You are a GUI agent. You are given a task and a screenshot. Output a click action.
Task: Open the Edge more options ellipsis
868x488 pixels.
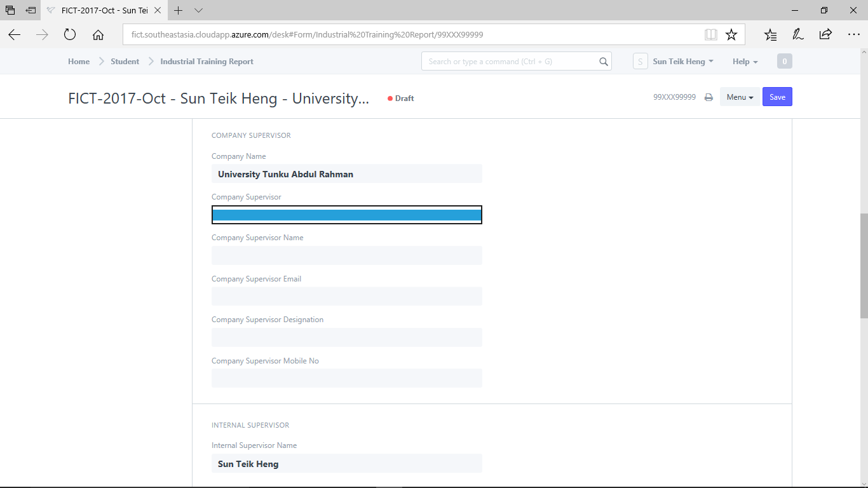[853, 35]
